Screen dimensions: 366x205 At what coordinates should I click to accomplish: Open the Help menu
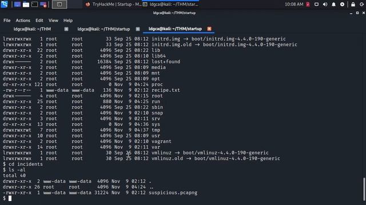tap(68, 20)
